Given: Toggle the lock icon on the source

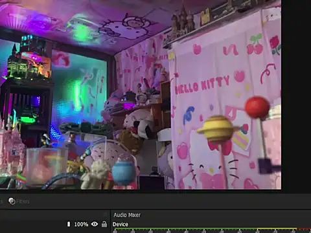Looking at the screenshot, I should pos(104,224).
